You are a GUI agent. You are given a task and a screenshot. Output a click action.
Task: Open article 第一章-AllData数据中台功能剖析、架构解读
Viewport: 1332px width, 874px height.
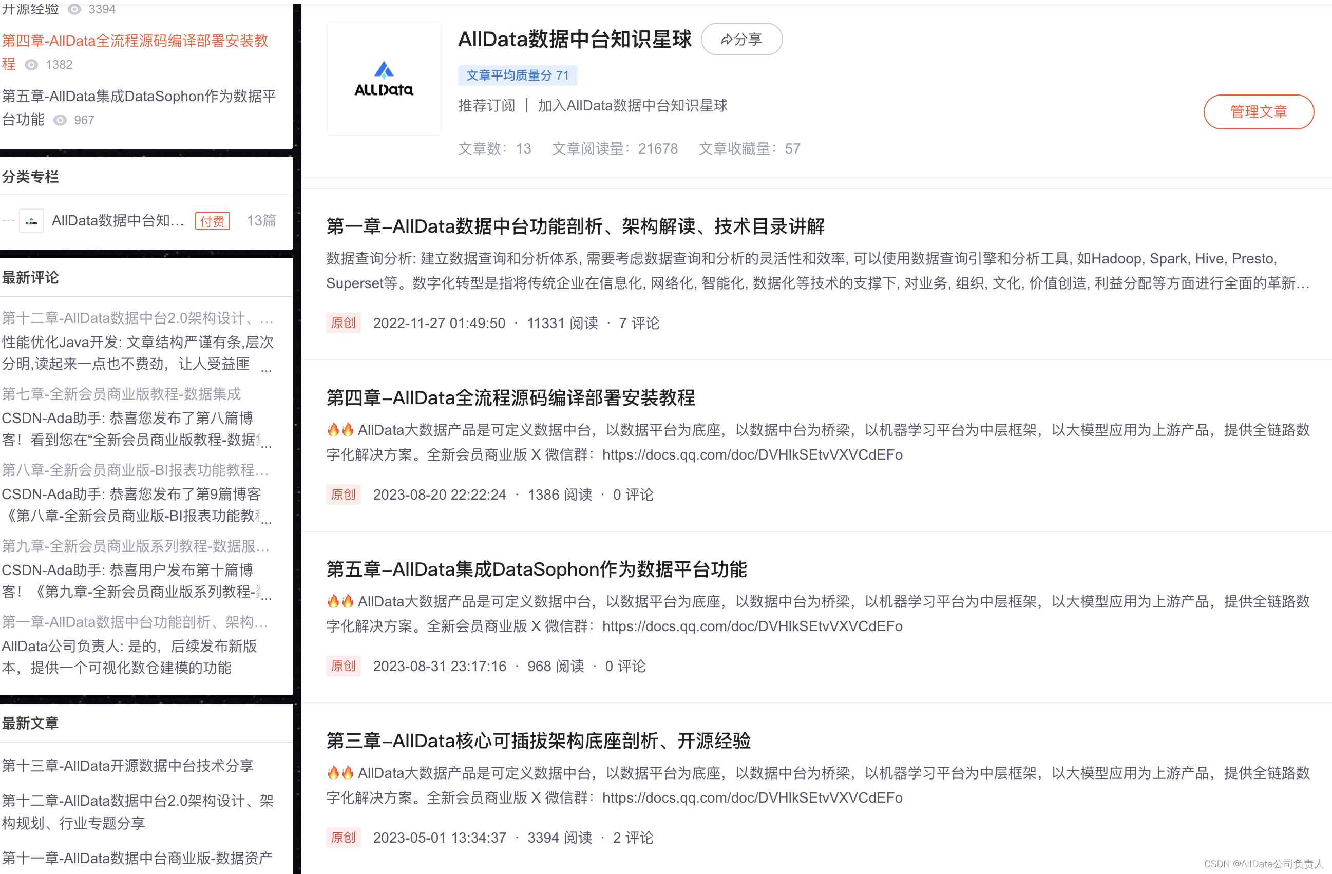pyautogui.click(x=575, y=226)
